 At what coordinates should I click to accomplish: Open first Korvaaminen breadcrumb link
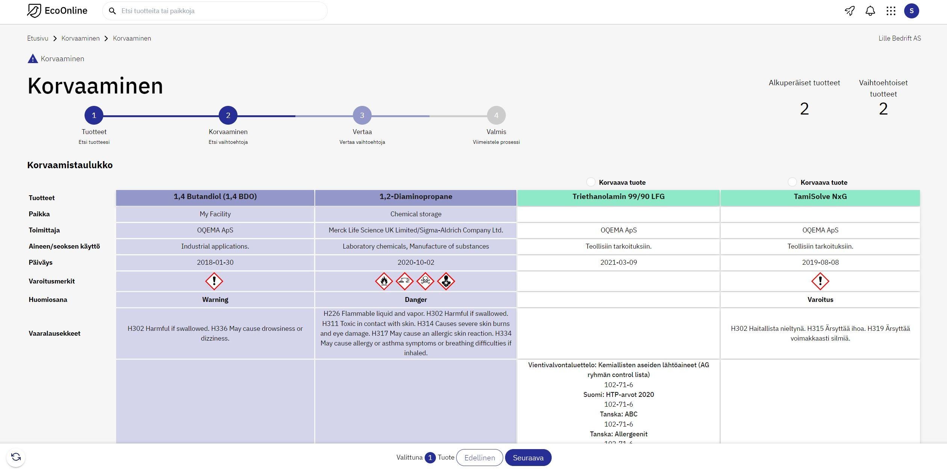click(x=80, y=38)
